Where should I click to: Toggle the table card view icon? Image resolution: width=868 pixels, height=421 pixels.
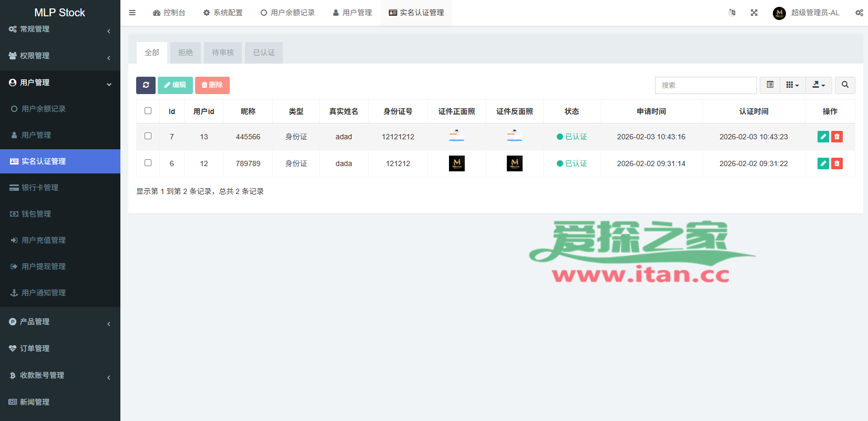coord(770,85)
